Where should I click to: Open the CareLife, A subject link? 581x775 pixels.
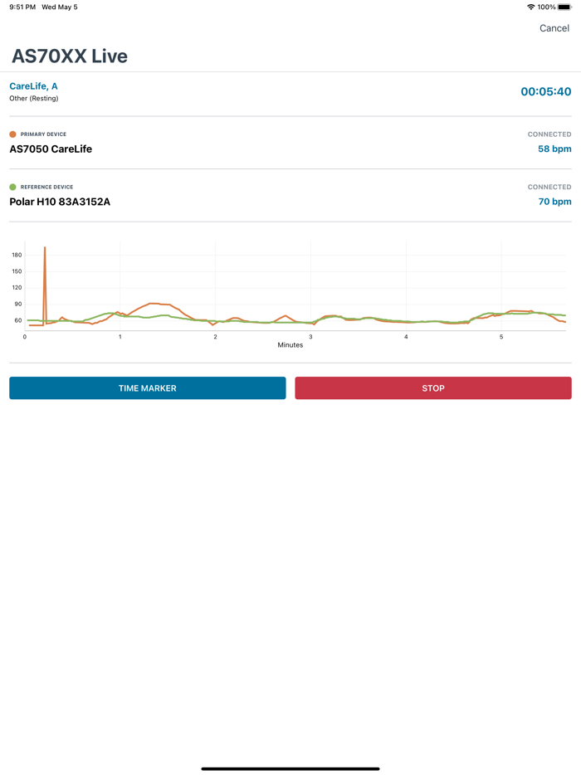(33, 86)
